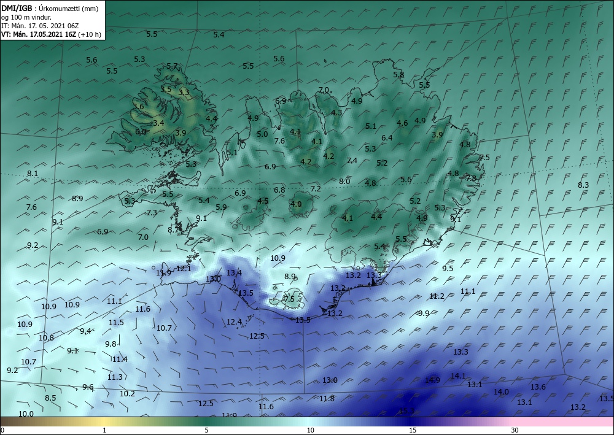Click the 15.3 value on the map

406,410
